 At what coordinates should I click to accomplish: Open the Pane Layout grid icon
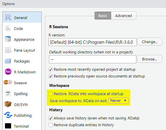[8, 50]
